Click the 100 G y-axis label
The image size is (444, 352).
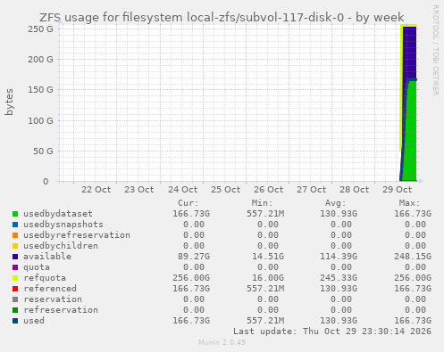pos(40,121)
